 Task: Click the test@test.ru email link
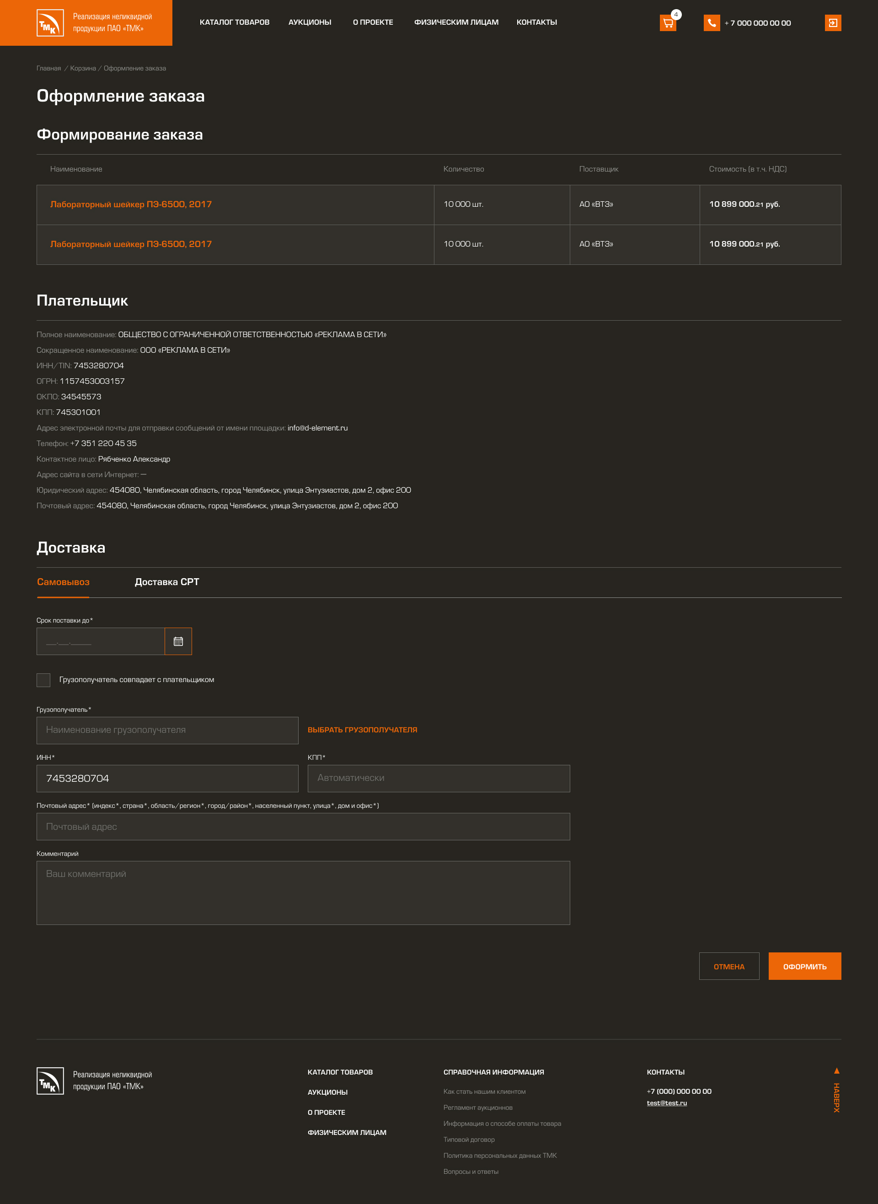(666, 1103)
